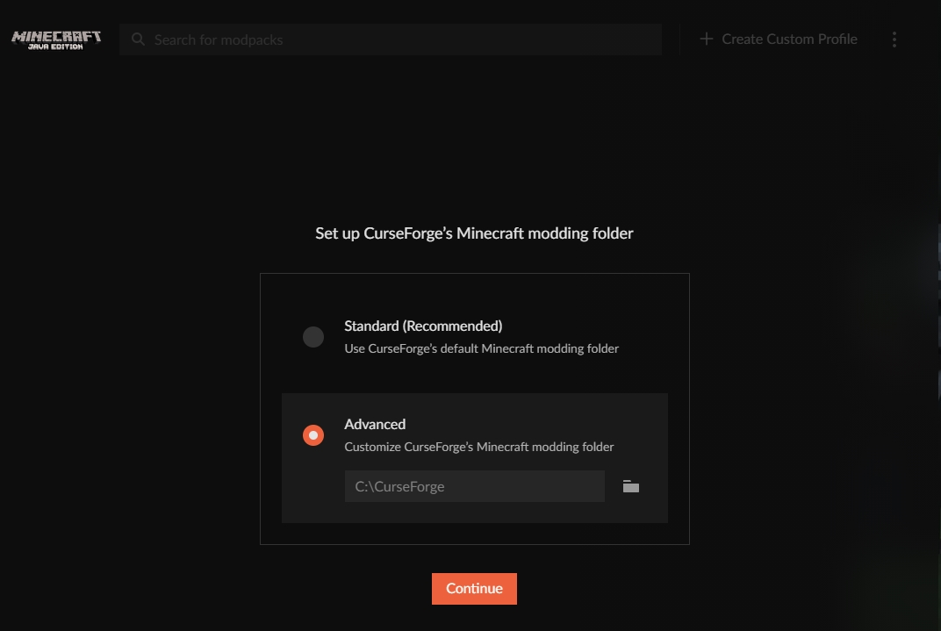This screenshot has width=941, height=631.
Task: Click the 'Set up CurseForge's Minecraft modding folder' heading
Action: [474, 233]
